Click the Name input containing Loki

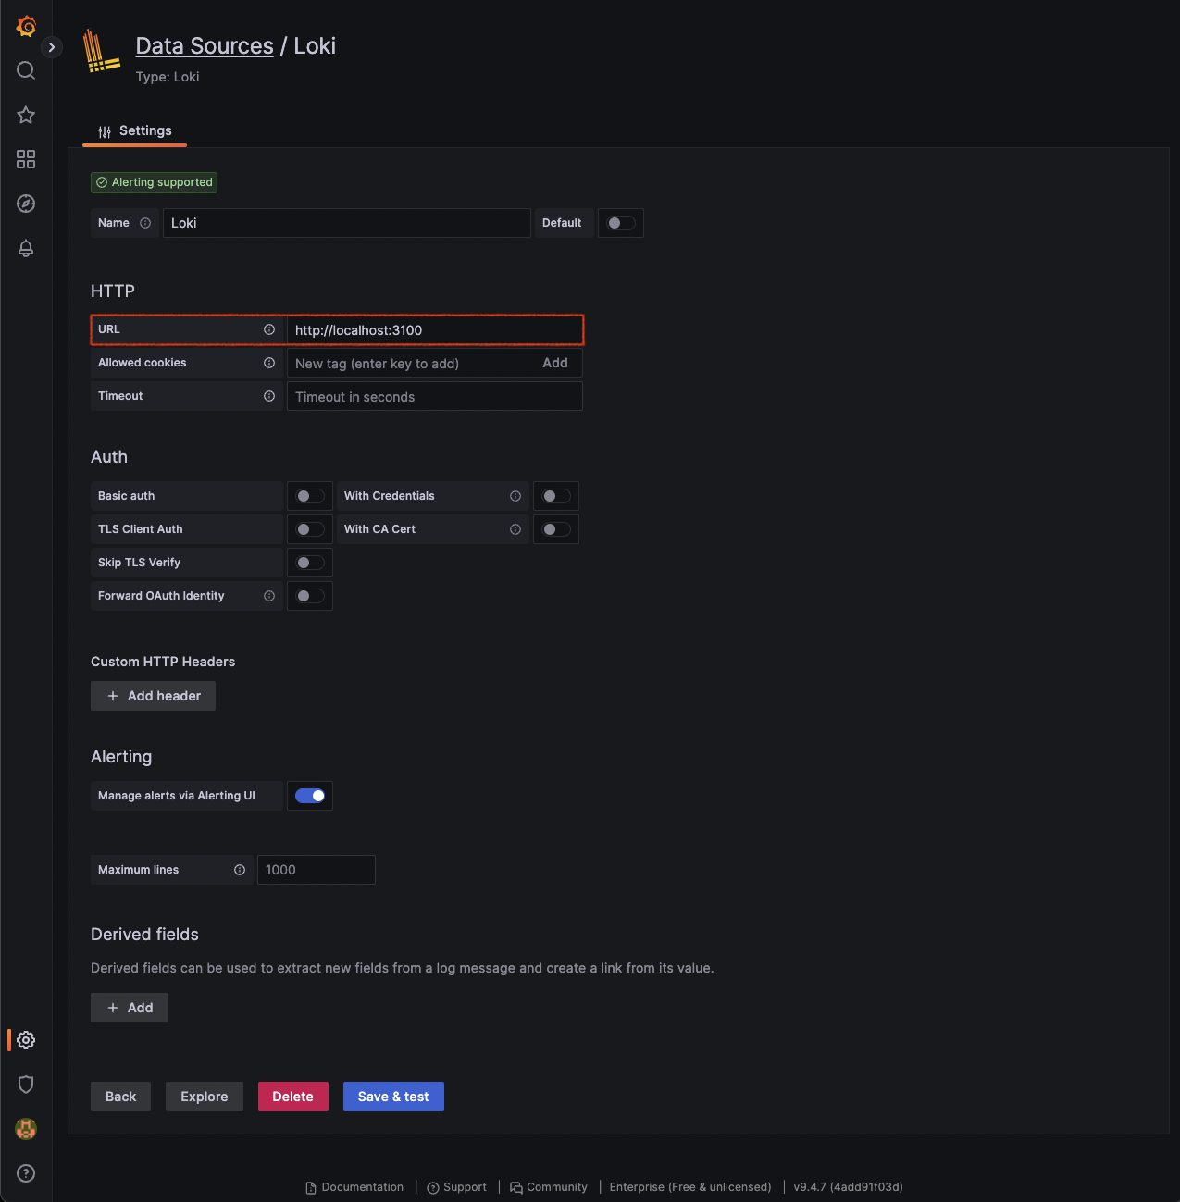click(x=347, y=223)
